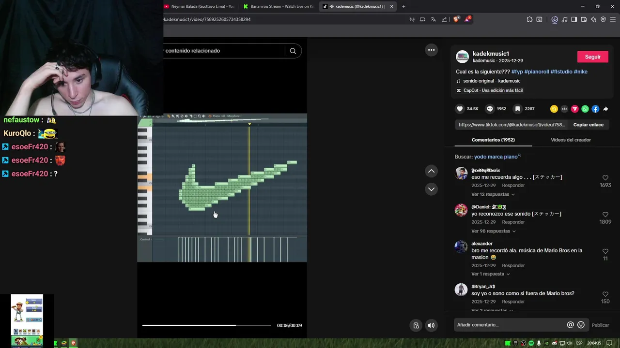The height and width of the screenshot is (348, 620).
Task: Like alexander's comment with its heart
Action: coord(605,251)
